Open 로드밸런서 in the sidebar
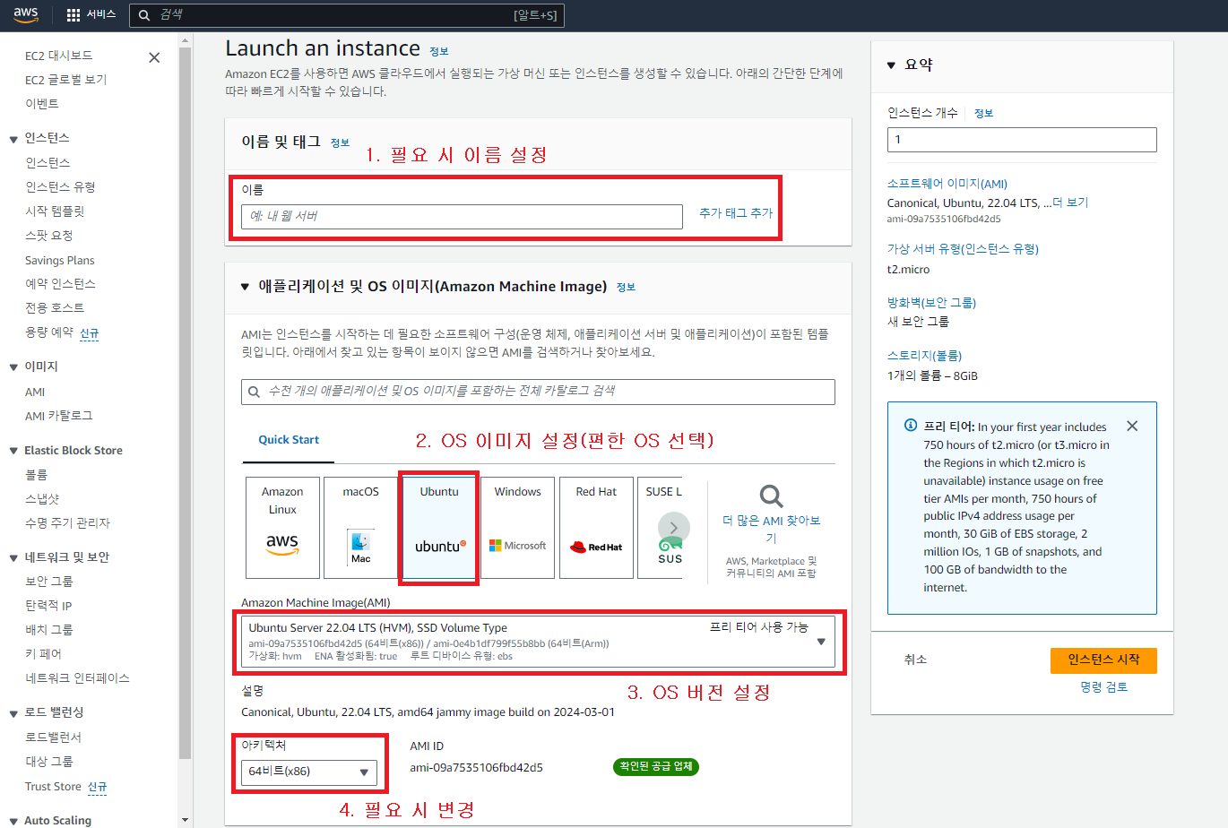This screenshot has width=1228, height=828. [x=53, y=737]
